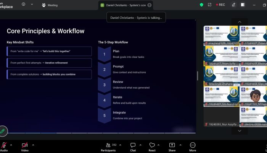The width and height of the screenshot is (267, 153).
Task: Click the Core Principles & Workflow slide title
Action: (45, 31)
